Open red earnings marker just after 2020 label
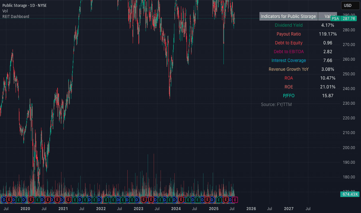Image resolution: width=361 pixels, height=213 pixels. click(31, 200)
